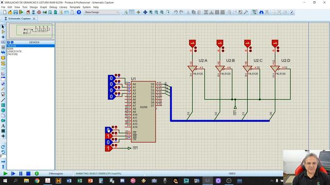Click the Rotate Clockwise icon
The height and width of the screenshot is (185, 330).
click(x=3, y=147)
